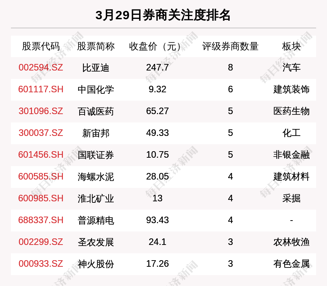The width and height of the screenshot is (327, 286).
Task: Click 圣农发展 broker count 3
Action: pyautogui.click(x=230, y=242)
